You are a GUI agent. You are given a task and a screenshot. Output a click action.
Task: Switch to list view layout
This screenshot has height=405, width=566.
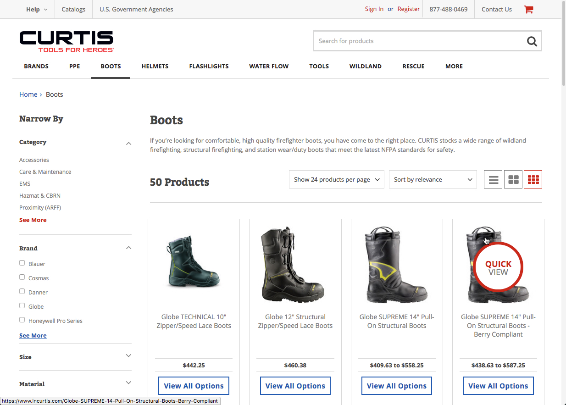(x=493, y=180)
